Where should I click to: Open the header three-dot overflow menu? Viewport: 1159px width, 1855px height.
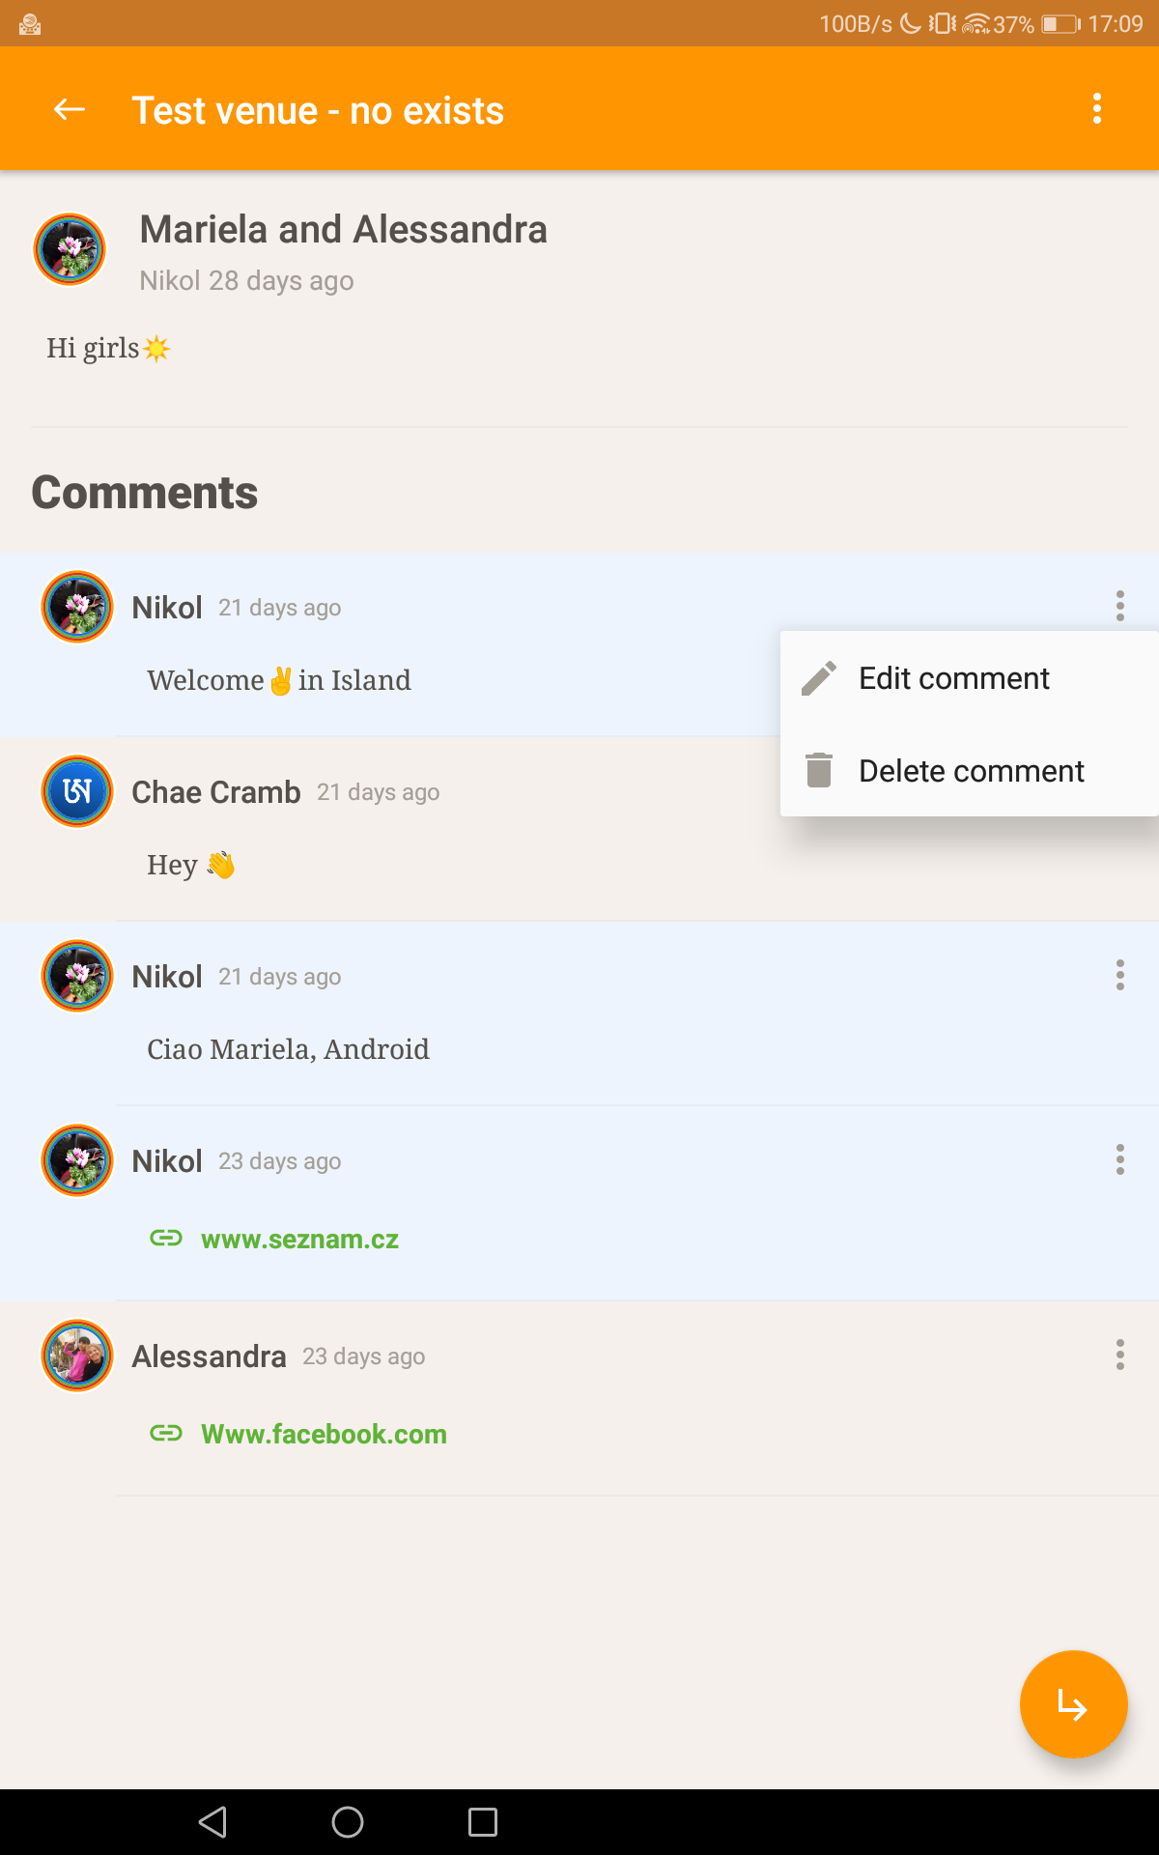point(1096,109)
